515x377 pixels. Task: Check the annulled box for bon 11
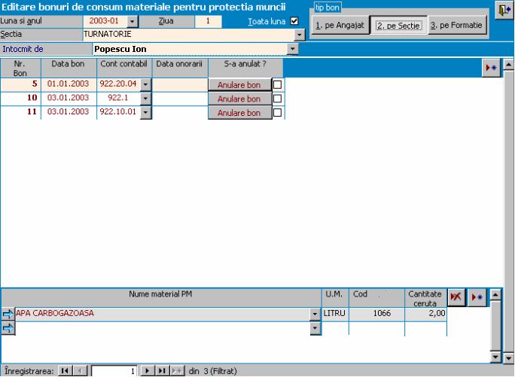coord(277,113)
